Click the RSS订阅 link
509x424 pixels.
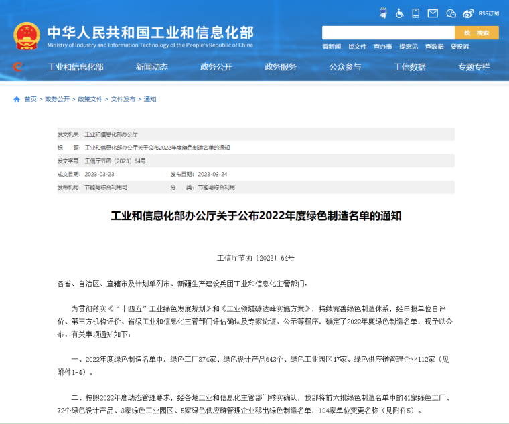coord(488,13)
